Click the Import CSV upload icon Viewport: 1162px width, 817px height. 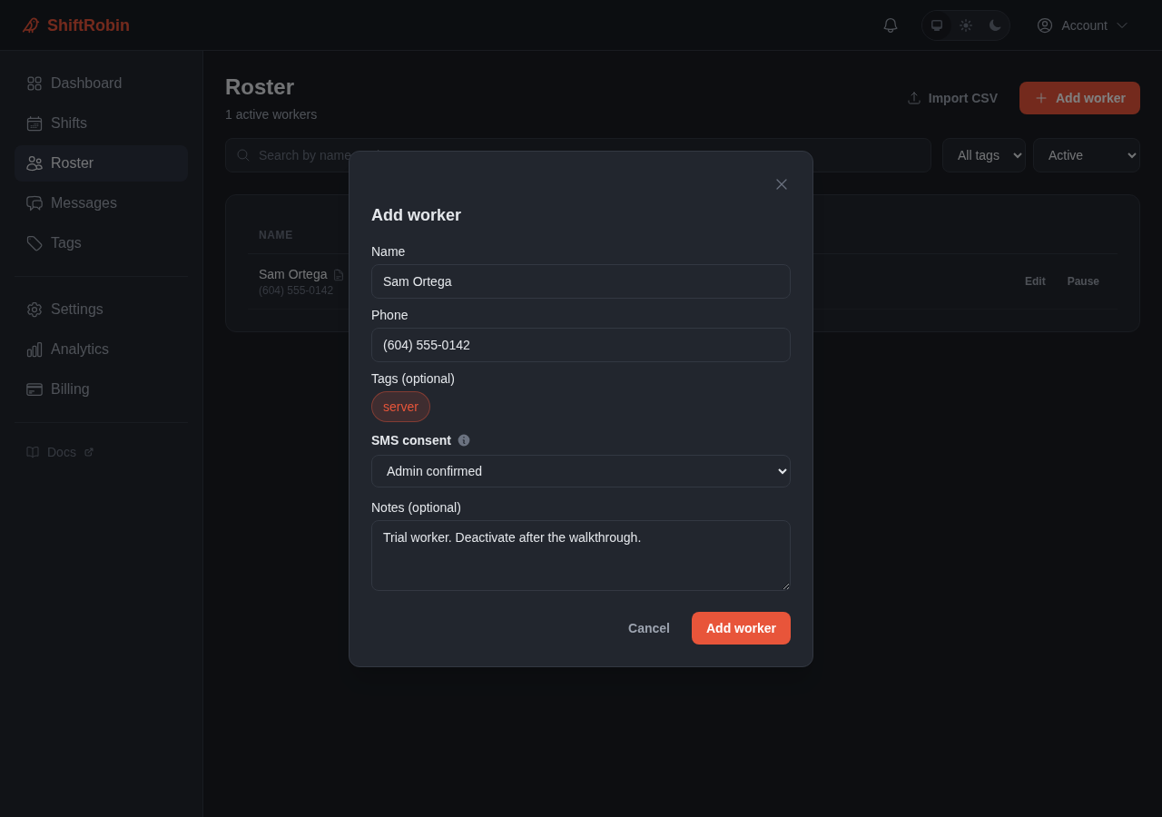(914, 98)
